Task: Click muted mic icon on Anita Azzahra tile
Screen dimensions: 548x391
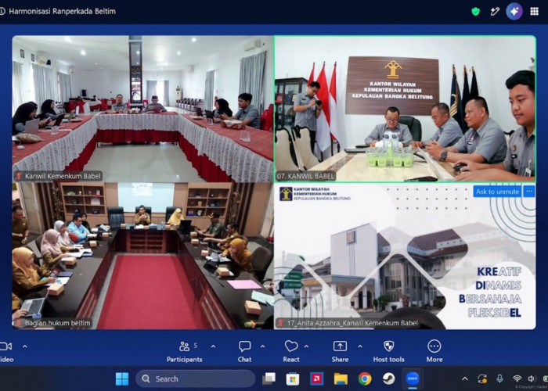Action: click(281, 323)
